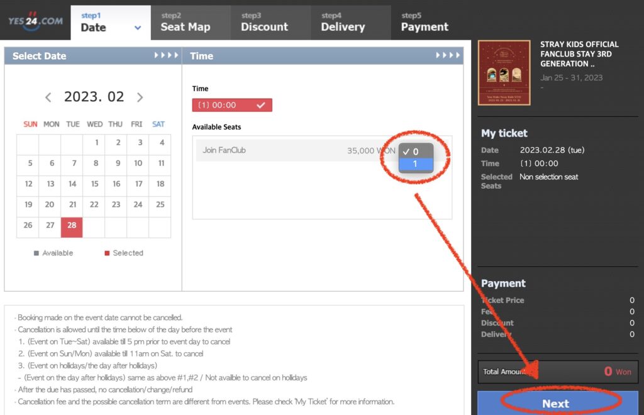Expand the step1 Date chevron
644x415 pixels.
click(138, 28)
